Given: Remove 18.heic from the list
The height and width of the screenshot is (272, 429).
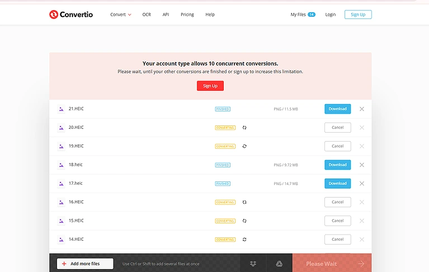Looking at the screenshot, I should click(x=362, y=165).
